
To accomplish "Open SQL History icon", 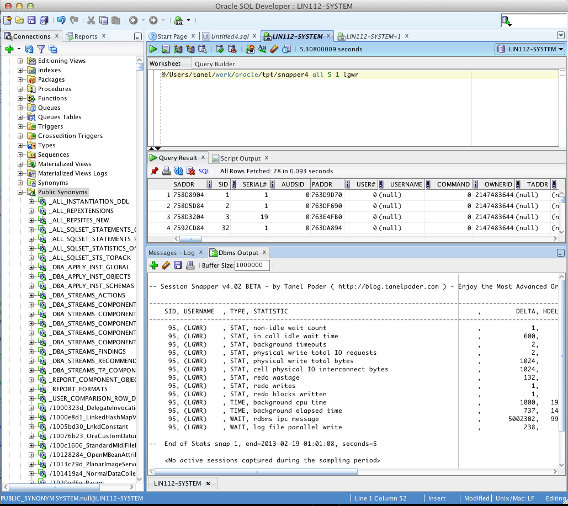I will pos(286,49).
